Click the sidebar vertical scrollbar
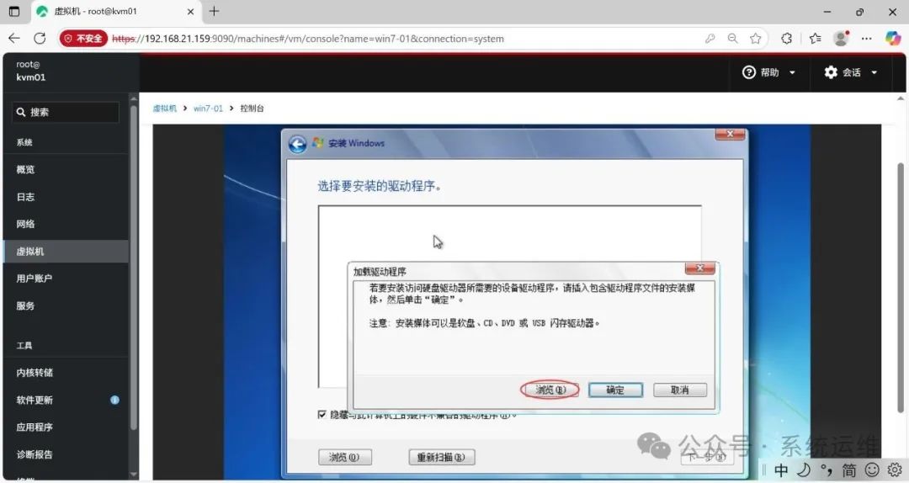 (x=134, y=267)
